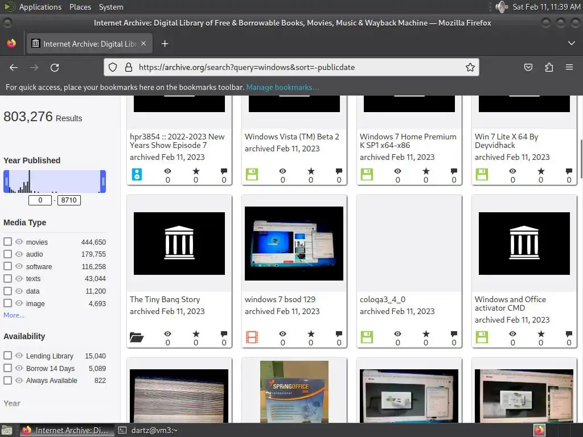Close the Internet Archive tab

click(143, 43)
